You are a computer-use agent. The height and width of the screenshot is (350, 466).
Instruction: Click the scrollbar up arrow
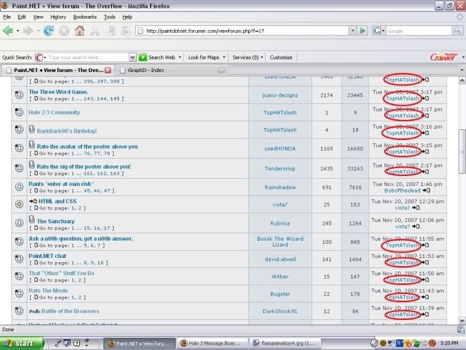(462, 81)
